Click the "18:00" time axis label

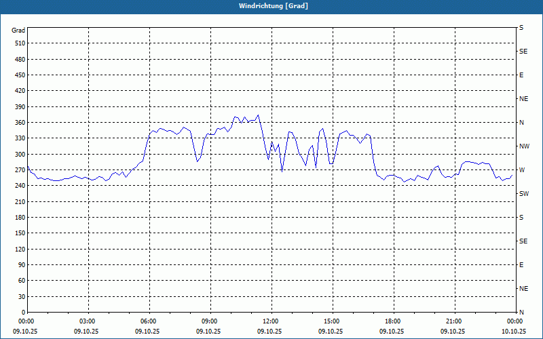pos(394,321)
